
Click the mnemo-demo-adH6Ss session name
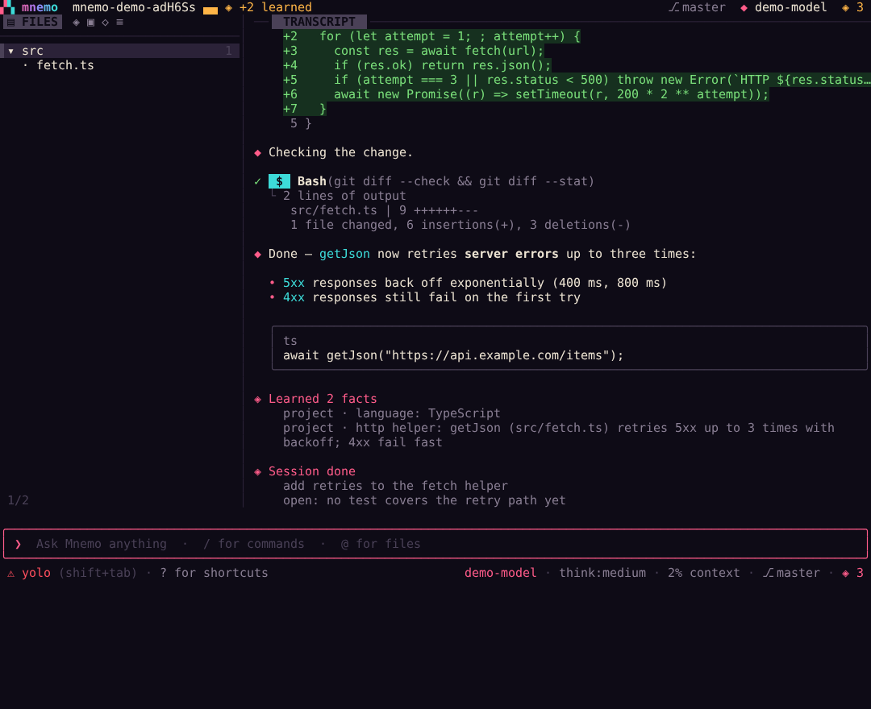pyautogui.click(x=134, y=7)
